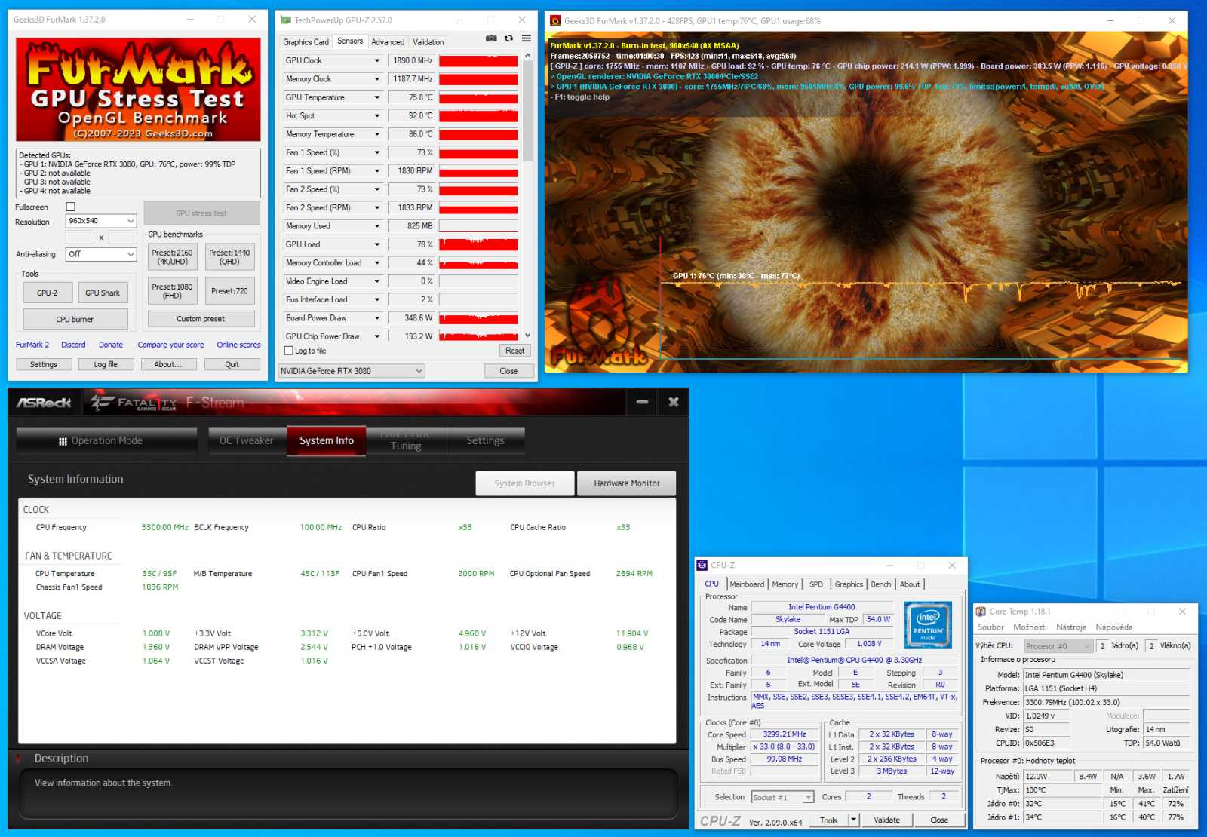This screenshot has width=1207, height=837.
Task: Expand the Board Power Draw sensor dropdown
Action: coord(377,318)
